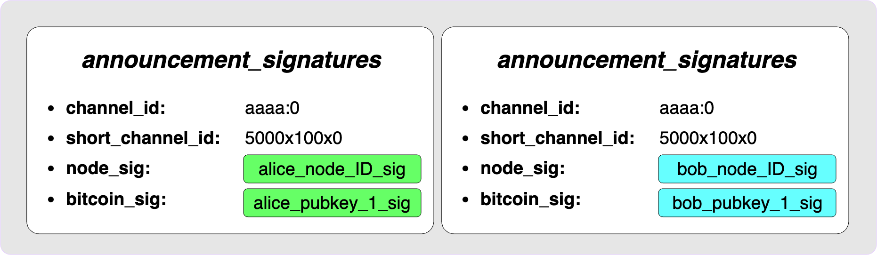Click the node_sig label beside bob_node_ID_sig
877x255 pixels.
click(x=523, y=168)
